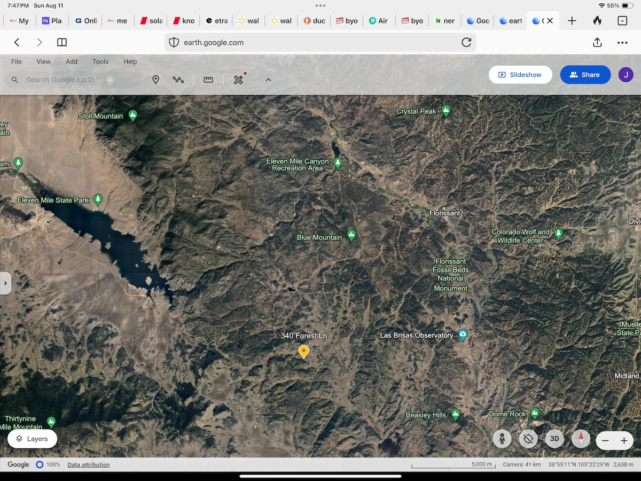641x481 pixels.
Task: Expand the left side panel handle
Action: 5,283
